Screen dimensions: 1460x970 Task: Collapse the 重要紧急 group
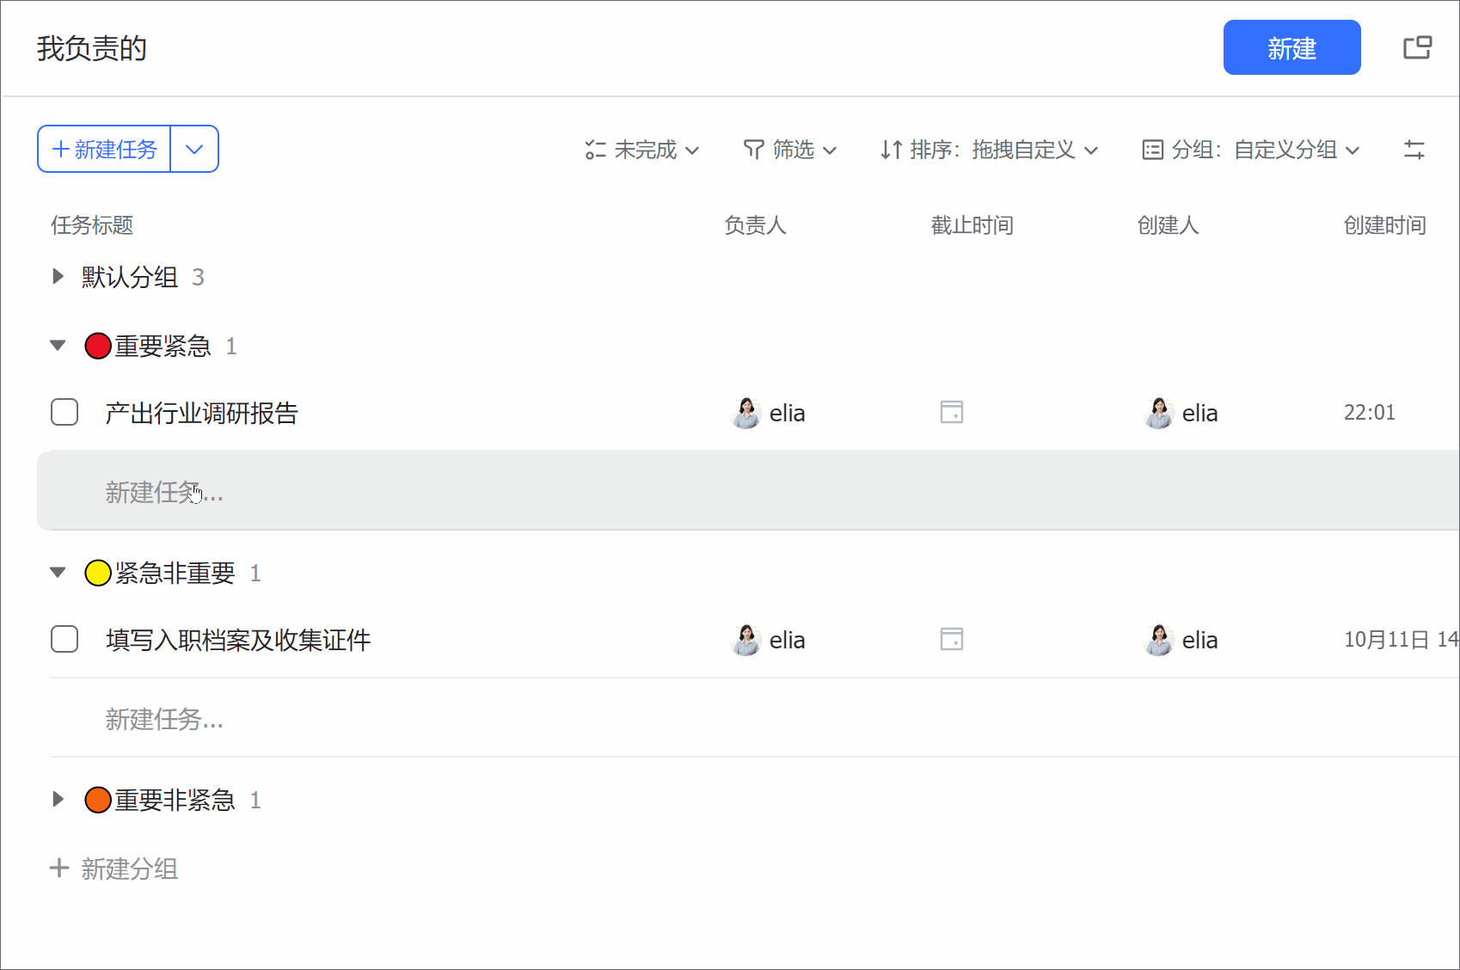tap(58, 344)
